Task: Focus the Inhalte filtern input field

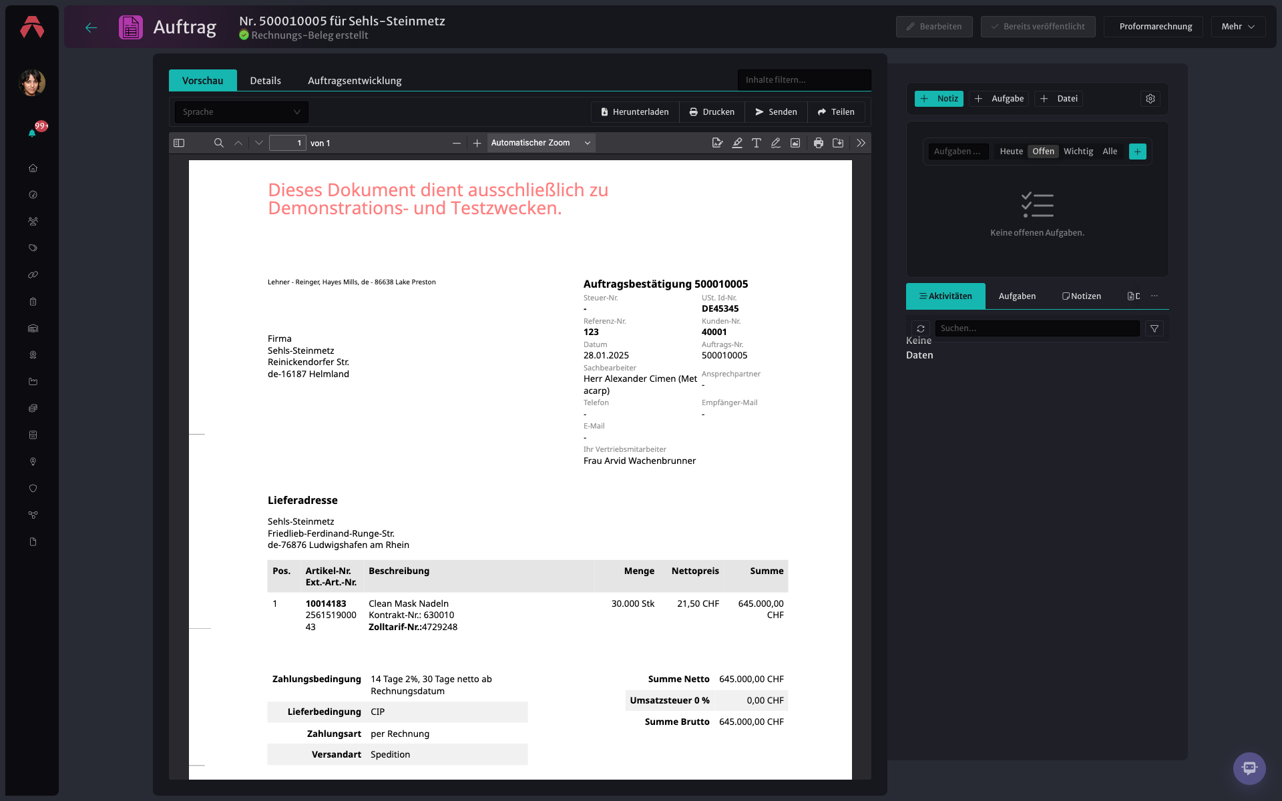Action: click(x=804, y=80)
